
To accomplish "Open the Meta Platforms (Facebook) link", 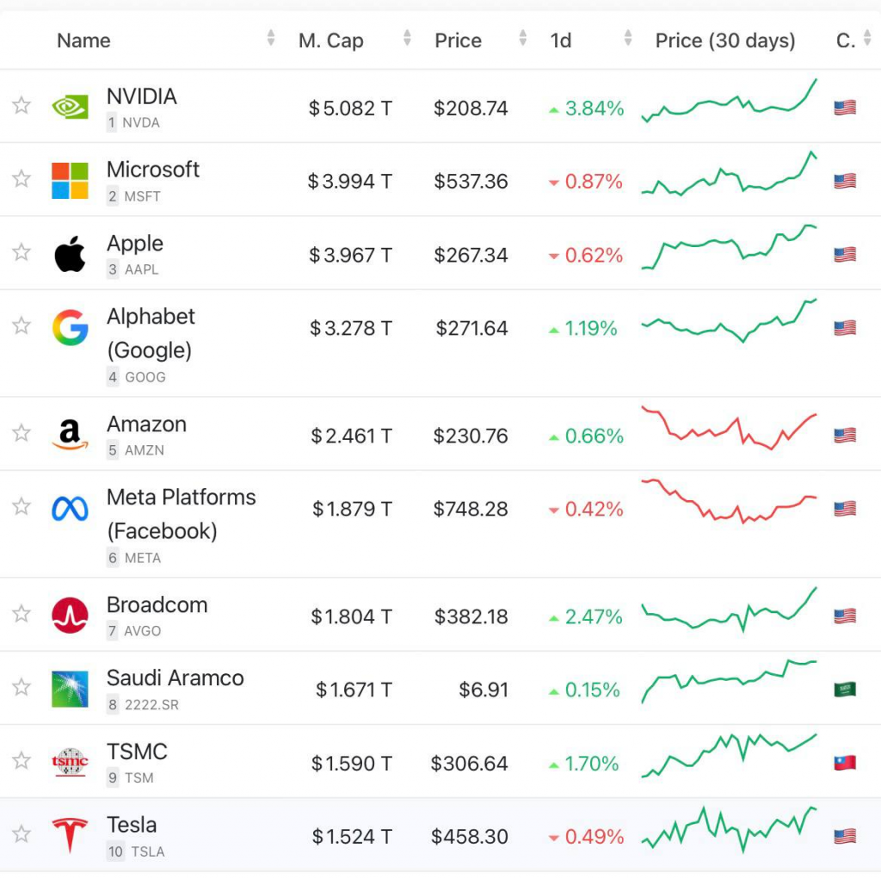I will click(181, 513).
